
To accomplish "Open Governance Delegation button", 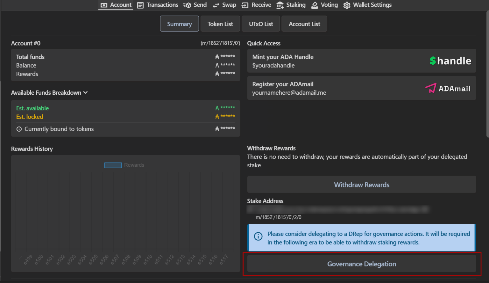I will [x=361, y=264].
